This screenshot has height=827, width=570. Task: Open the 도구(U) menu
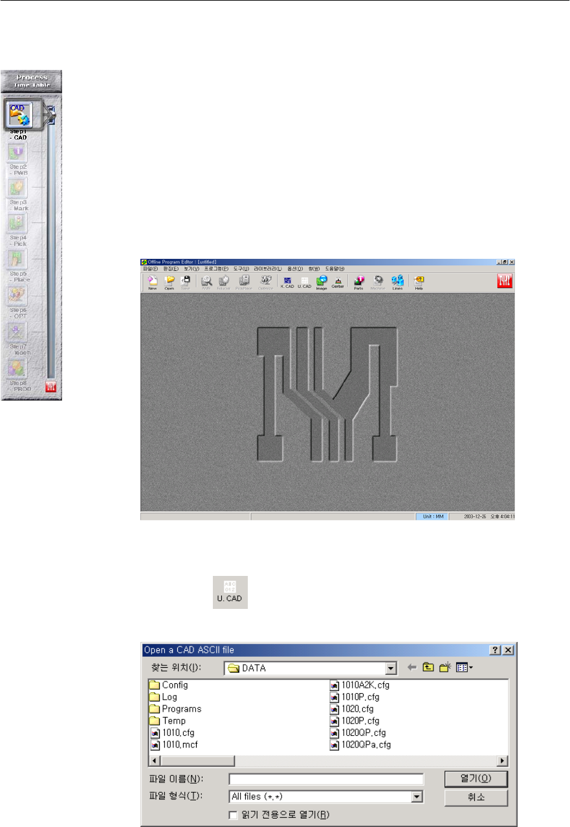241,269
